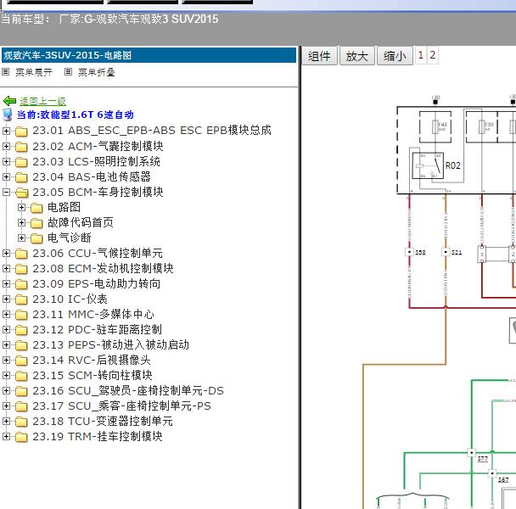Expand the 23.19 TRM trailer module node
516x509 pixels.
(x=6, y=436)
